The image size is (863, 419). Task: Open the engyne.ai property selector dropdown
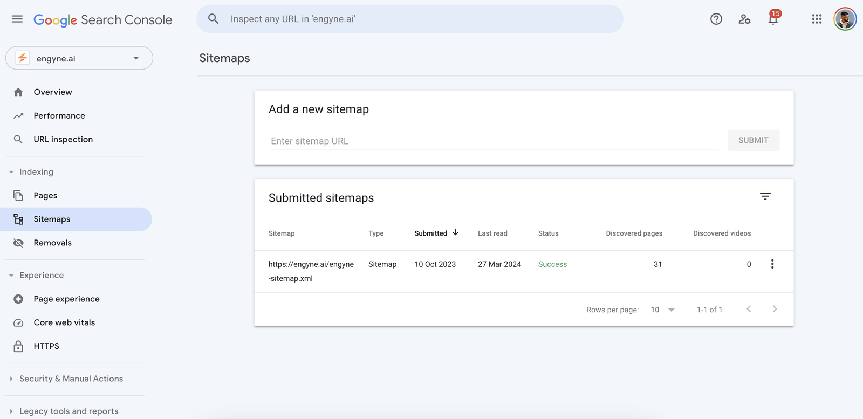pos(79,58)
